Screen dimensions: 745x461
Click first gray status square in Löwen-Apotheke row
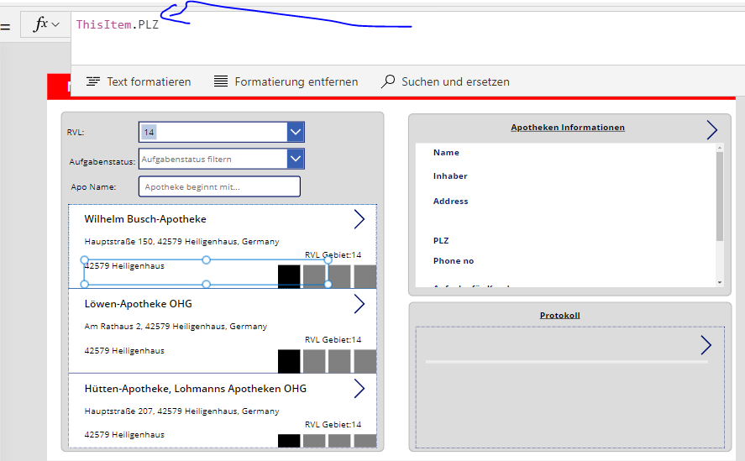coord(314,361)
